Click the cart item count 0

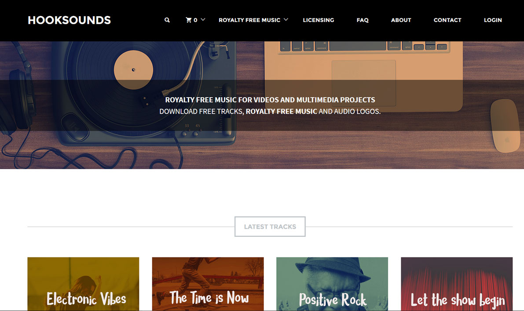point(195,20)
